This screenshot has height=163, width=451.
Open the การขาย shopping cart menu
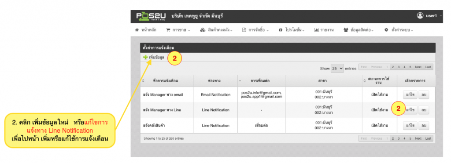point(178,30)
